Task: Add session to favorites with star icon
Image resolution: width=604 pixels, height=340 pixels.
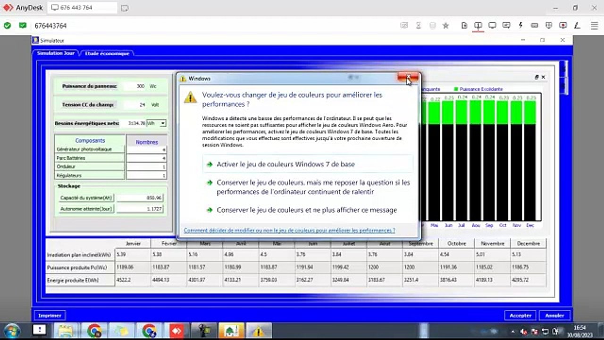Action: click(445, 25)
